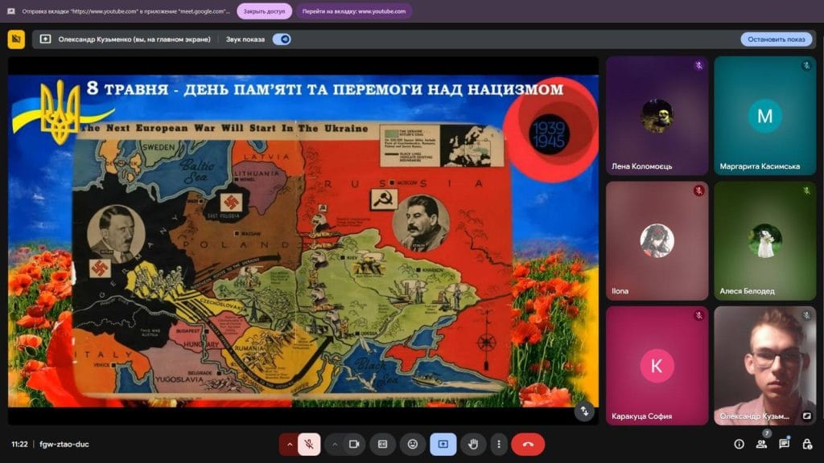Click the Закрыть доступ button

(264, 11)
